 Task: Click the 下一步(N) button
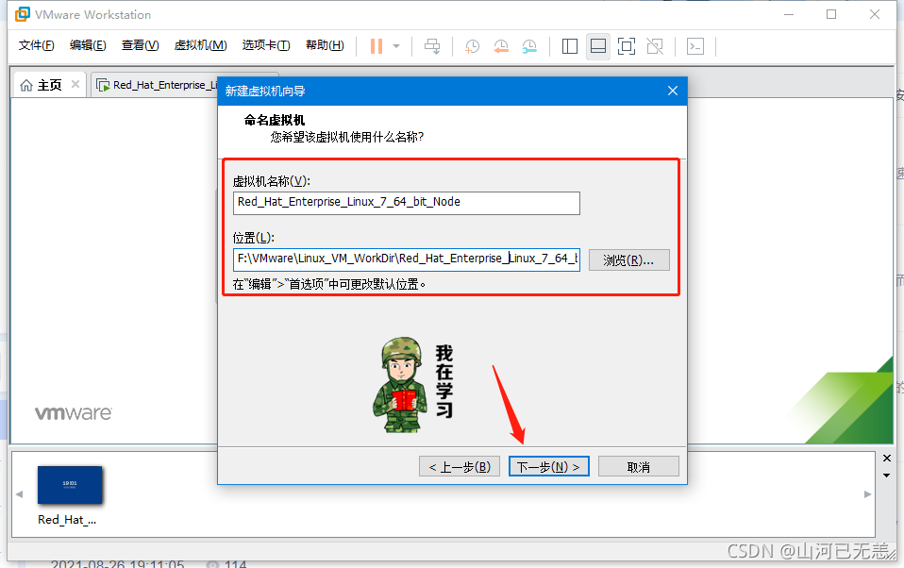pos(549,466)
